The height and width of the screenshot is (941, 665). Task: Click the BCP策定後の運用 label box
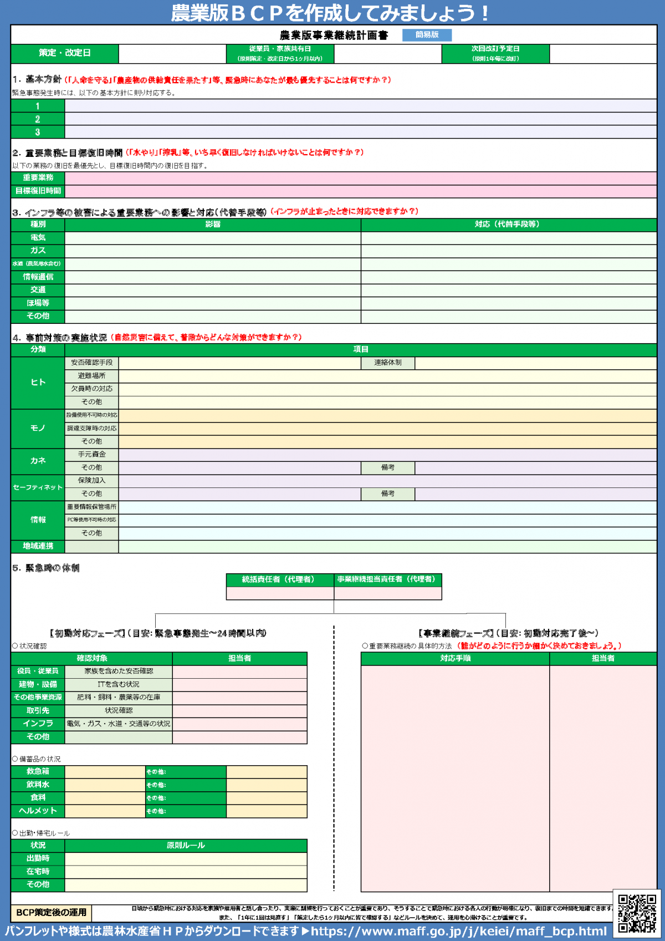click(51, 912)
